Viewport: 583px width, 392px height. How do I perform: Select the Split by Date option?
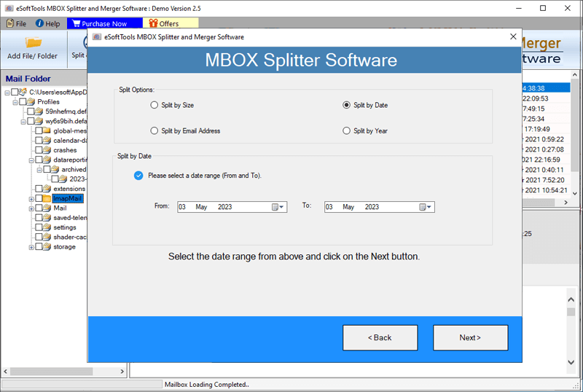[347, 105]
